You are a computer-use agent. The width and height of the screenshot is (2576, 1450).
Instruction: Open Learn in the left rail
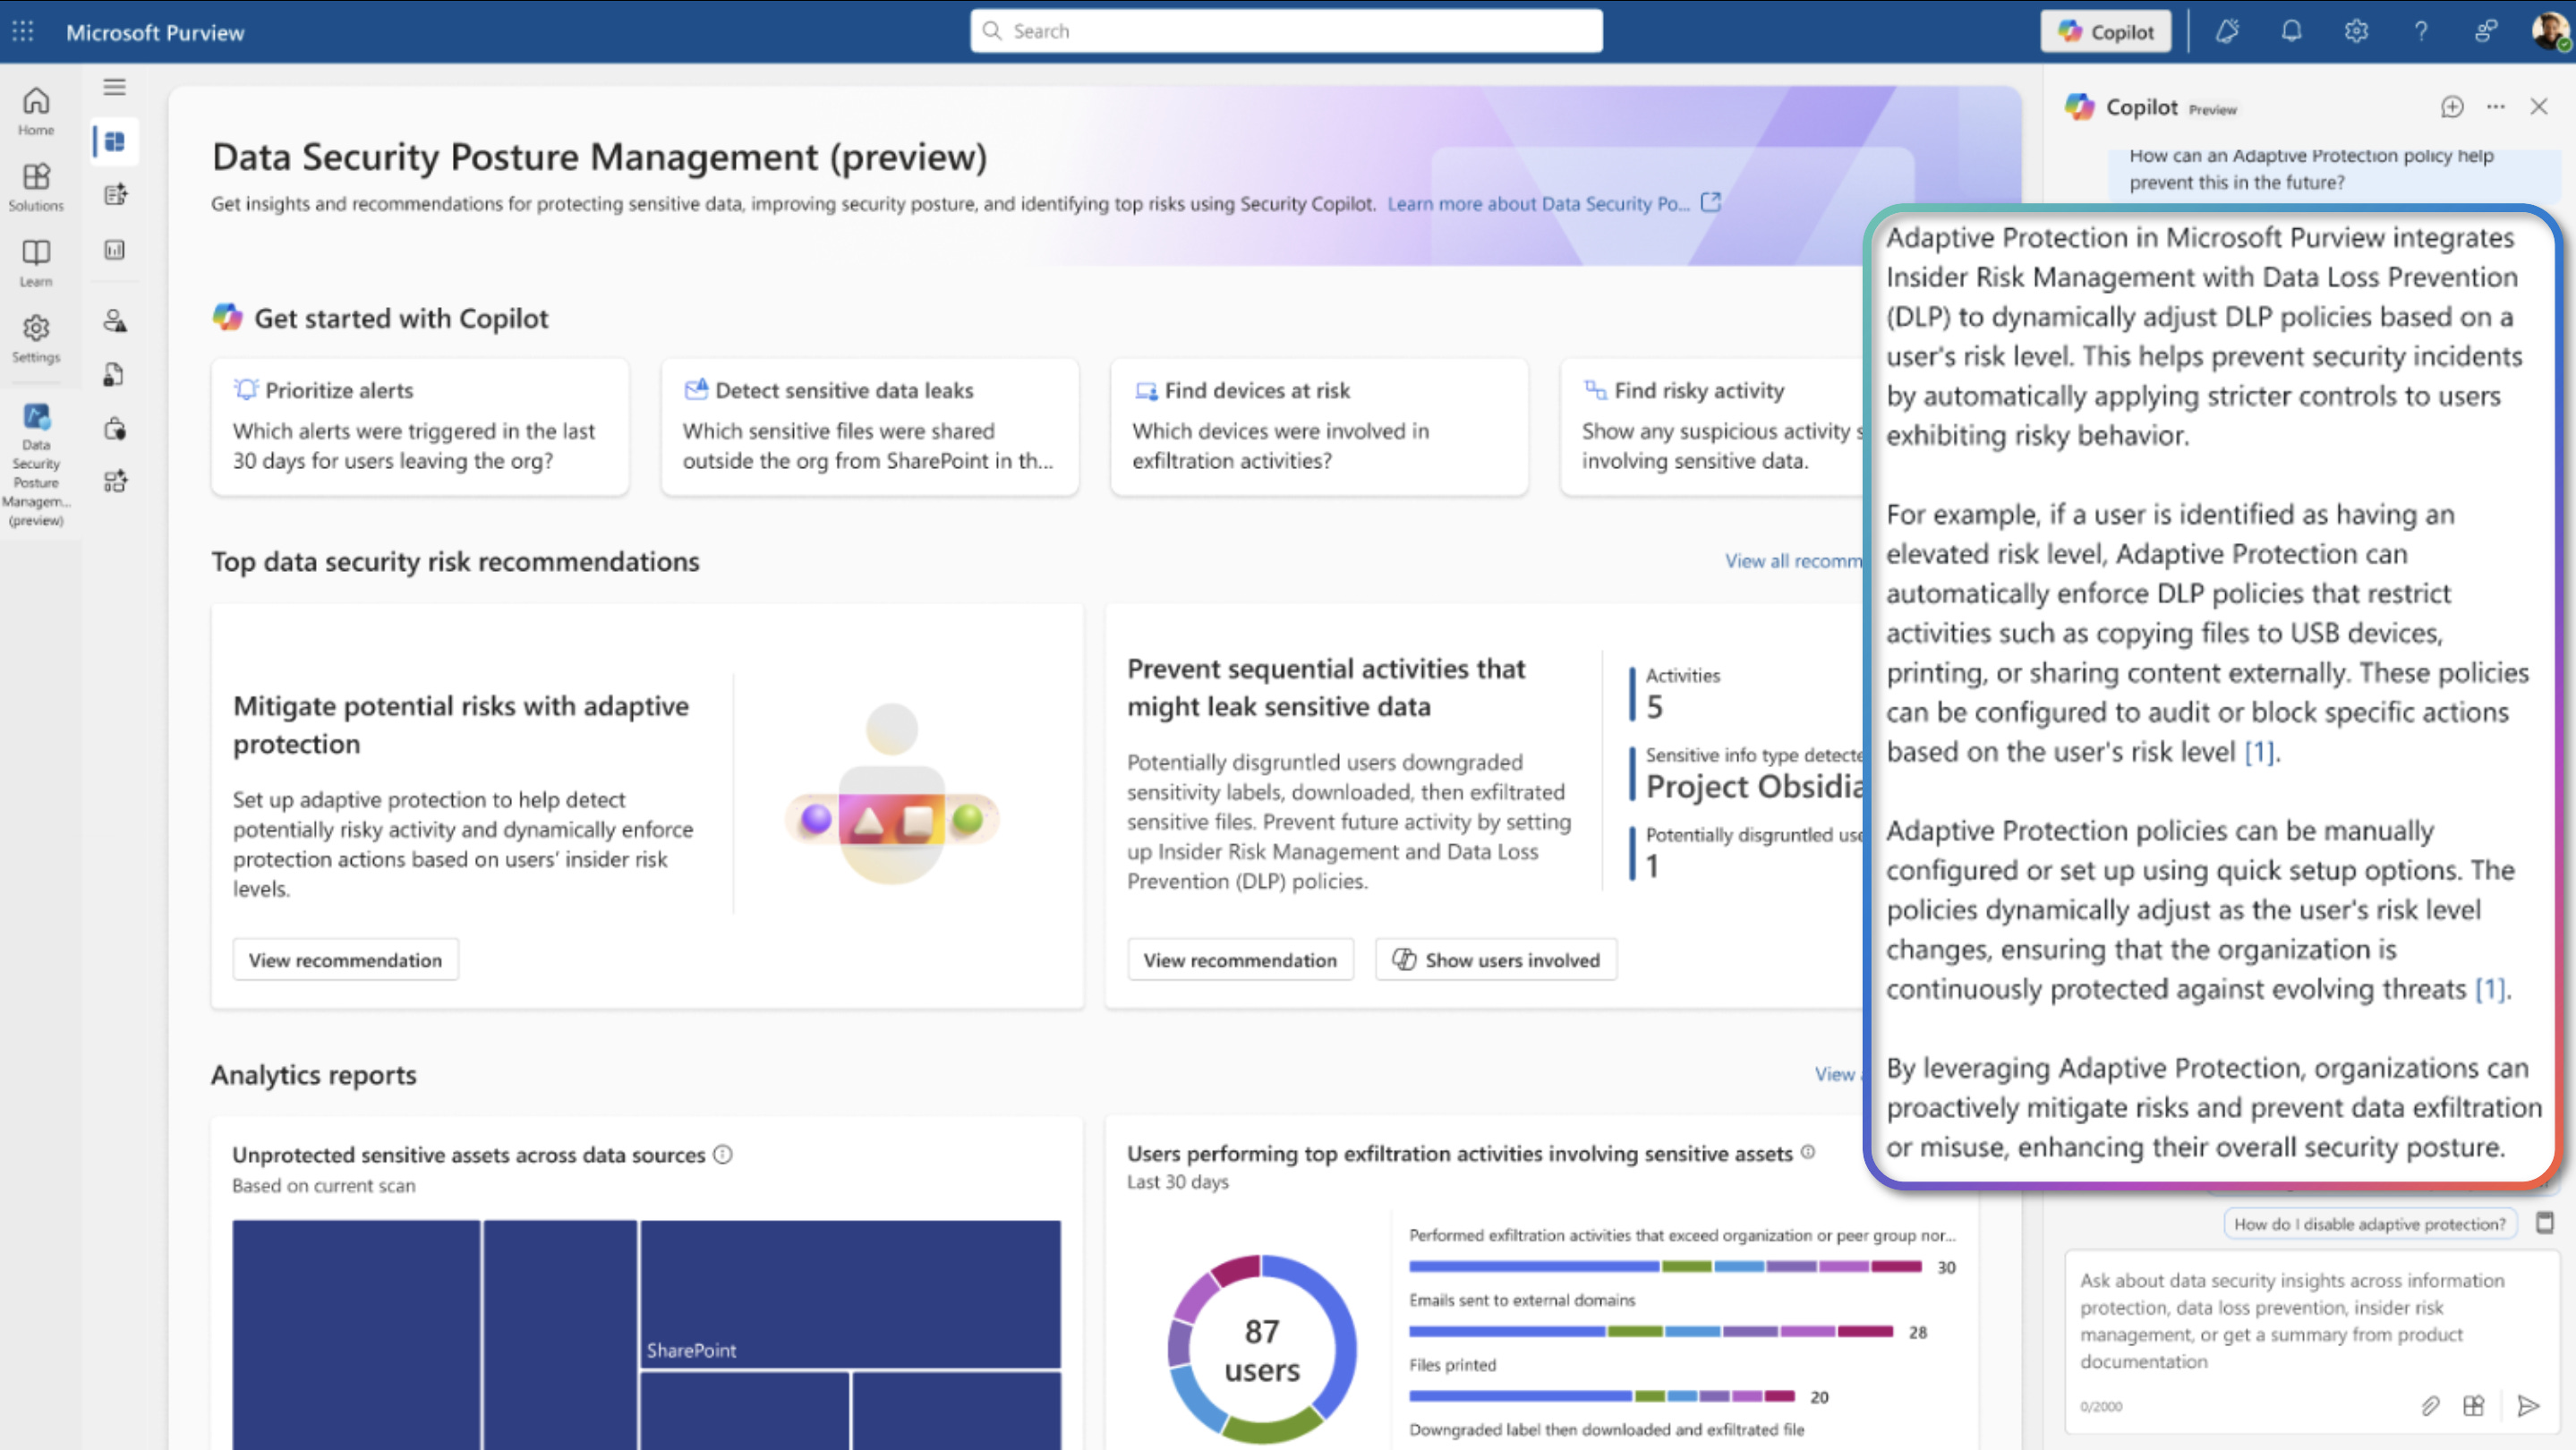36,263
